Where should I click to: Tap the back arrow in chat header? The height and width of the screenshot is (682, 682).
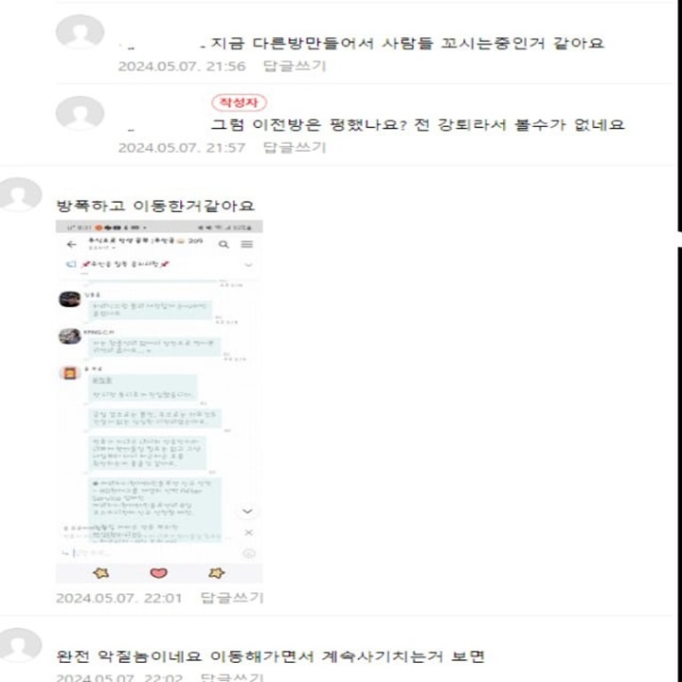72,244
